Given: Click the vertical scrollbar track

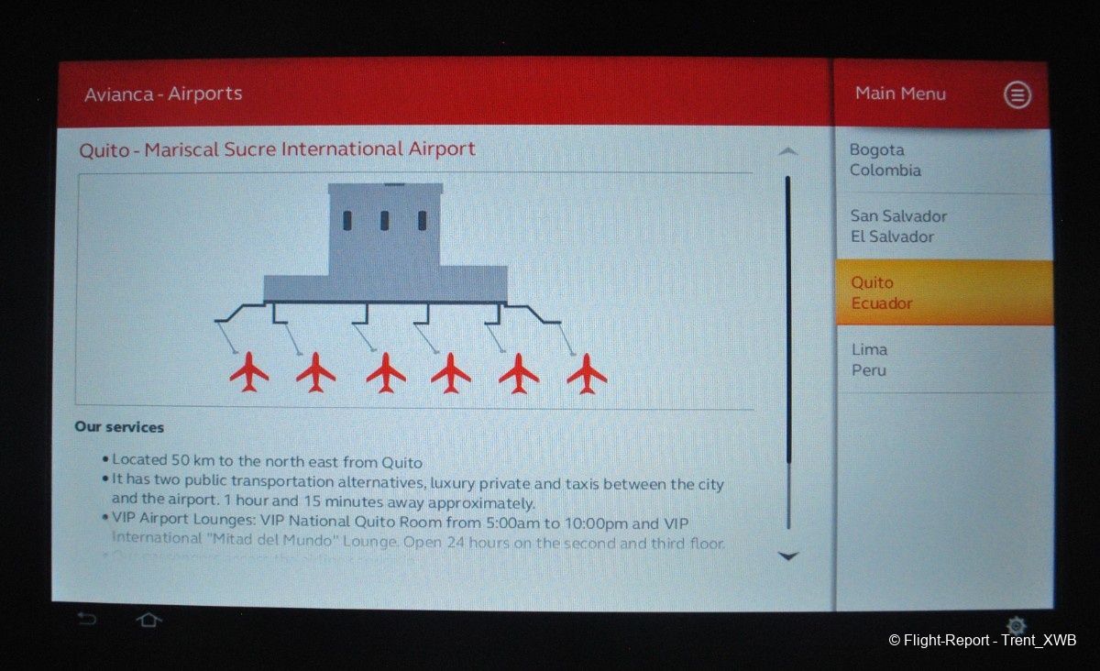Looking at the screenshot, I should click(787, 348).
